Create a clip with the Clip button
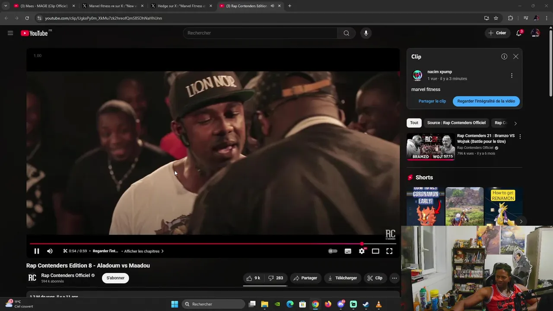 click(x=375, y=278)
